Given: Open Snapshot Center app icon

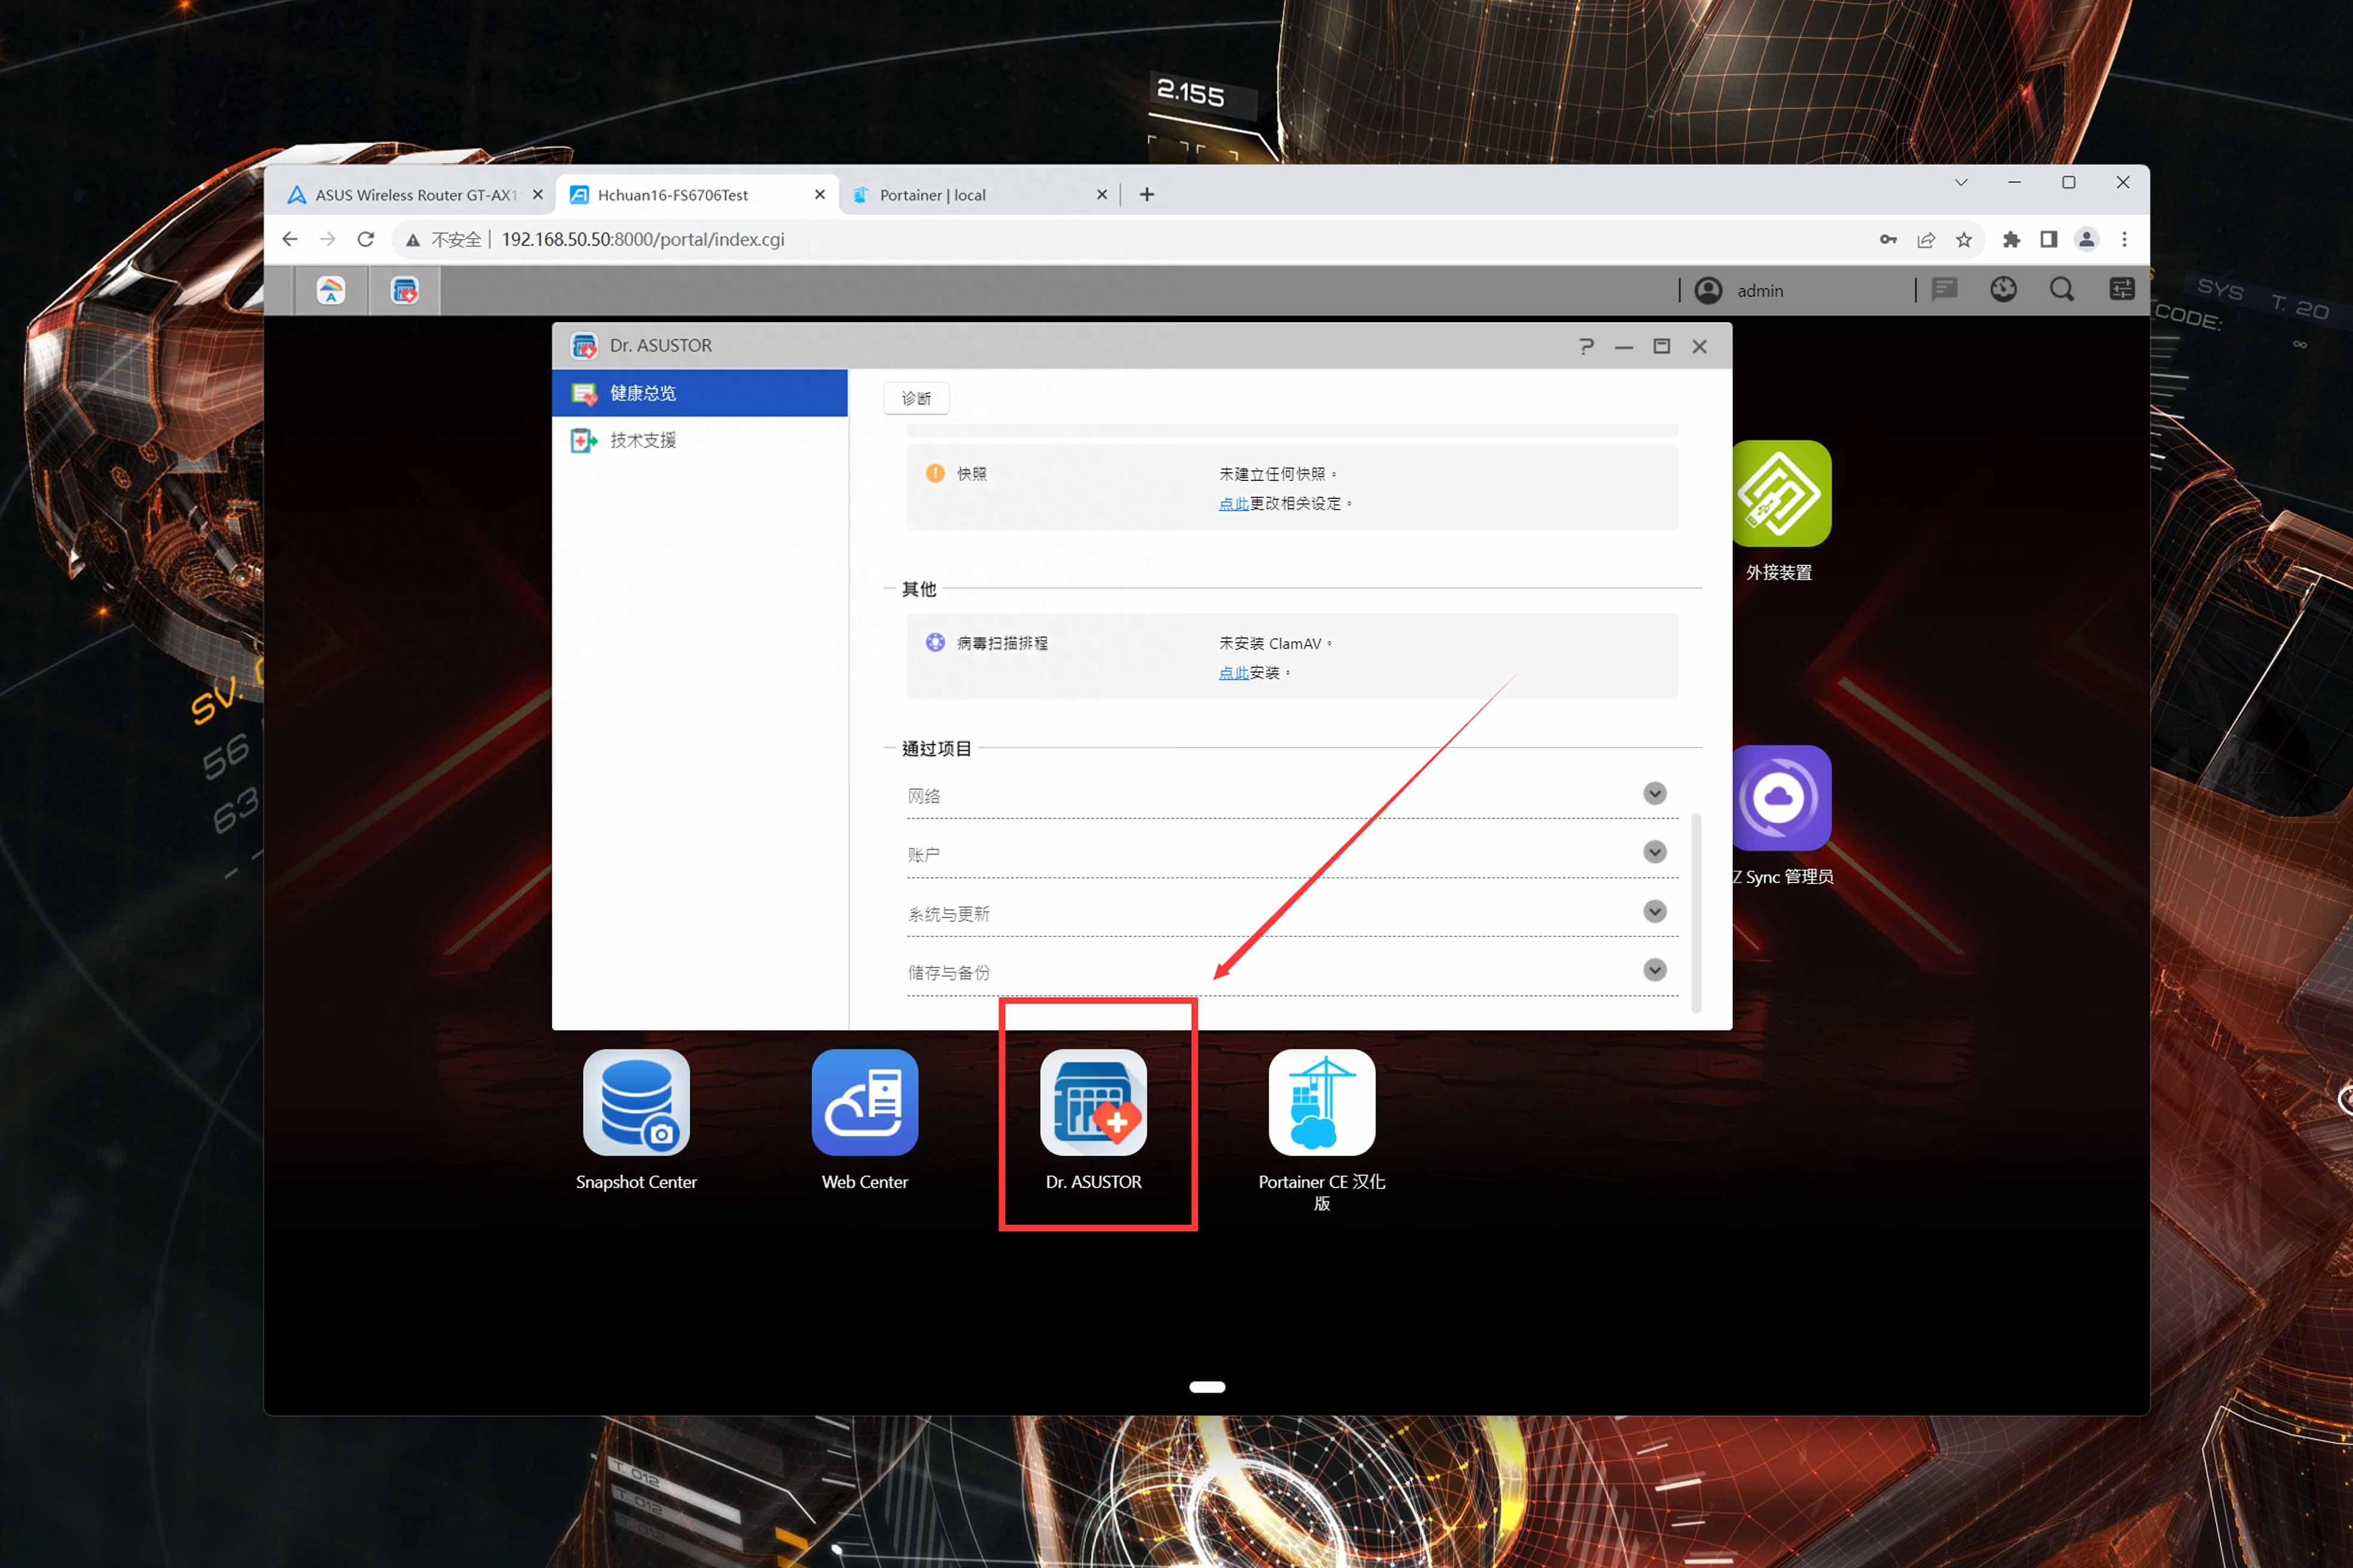Looking at the screenshot, I should (x=636, y=1102).
